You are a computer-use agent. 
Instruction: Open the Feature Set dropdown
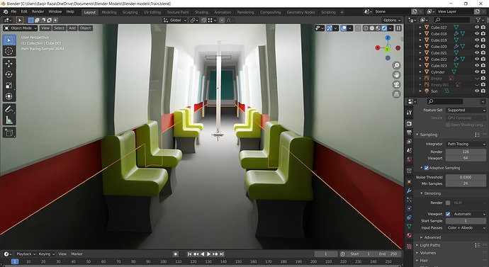(x=466, y=110)
